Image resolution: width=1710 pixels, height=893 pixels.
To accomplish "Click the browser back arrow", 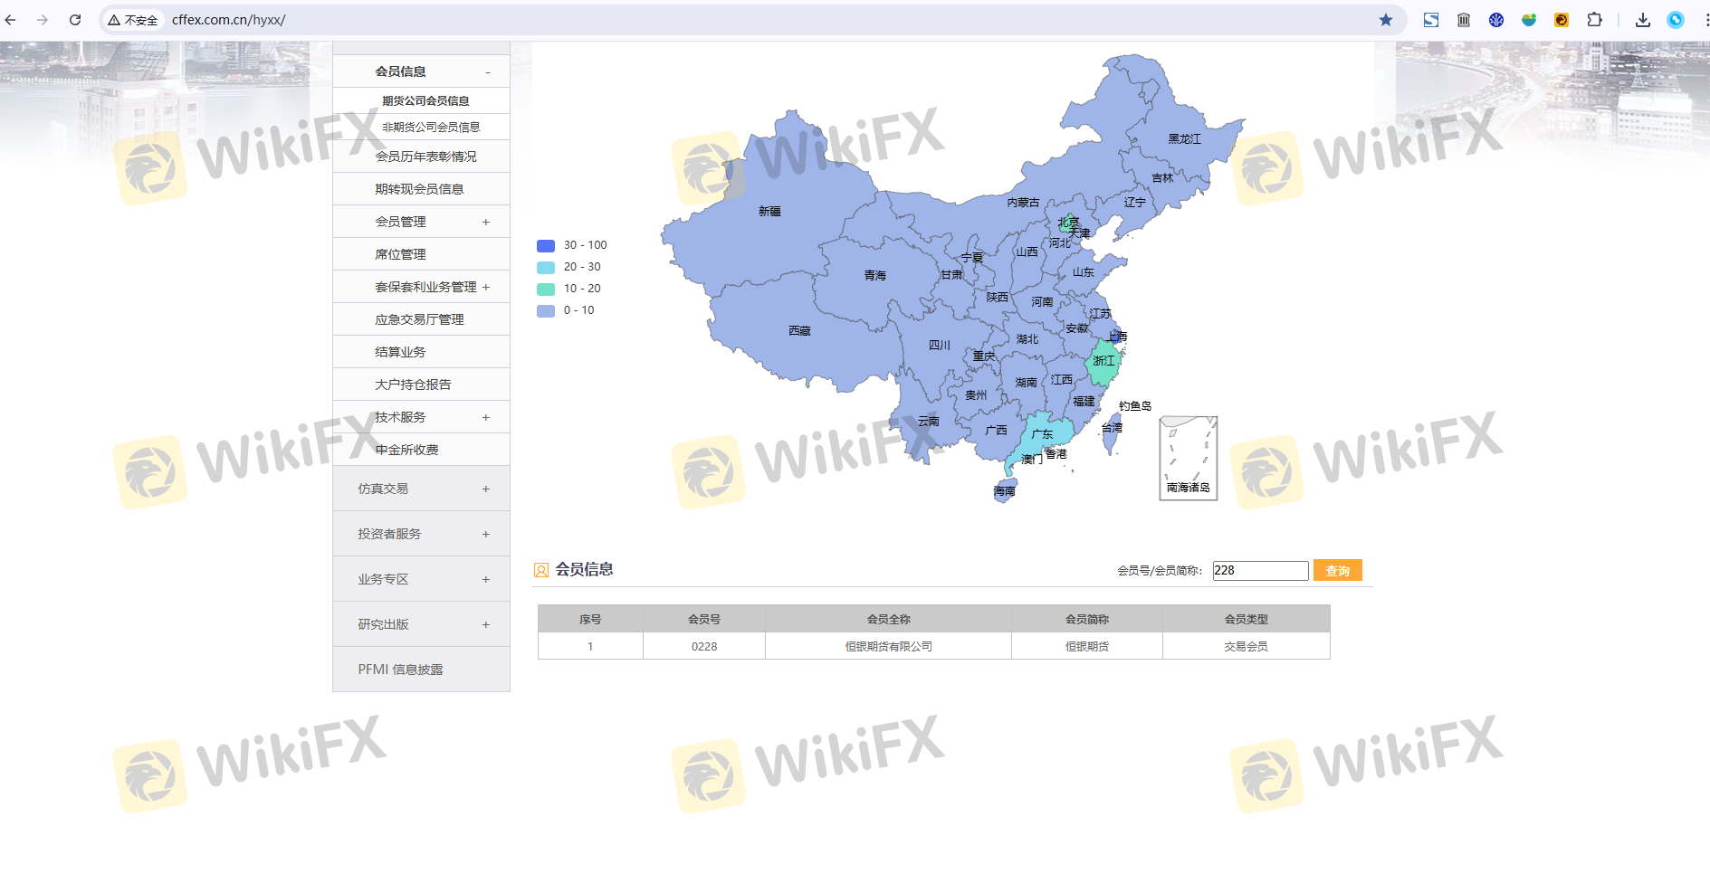I will pyautogui.click(x=11, y=20).
